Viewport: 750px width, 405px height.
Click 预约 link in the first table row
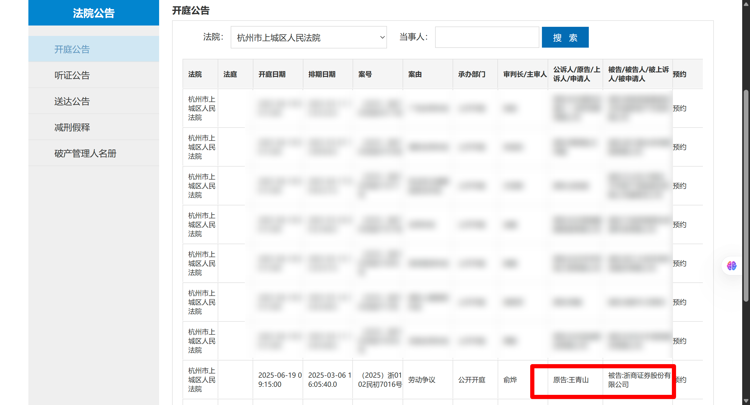click(x=679, y=108)
